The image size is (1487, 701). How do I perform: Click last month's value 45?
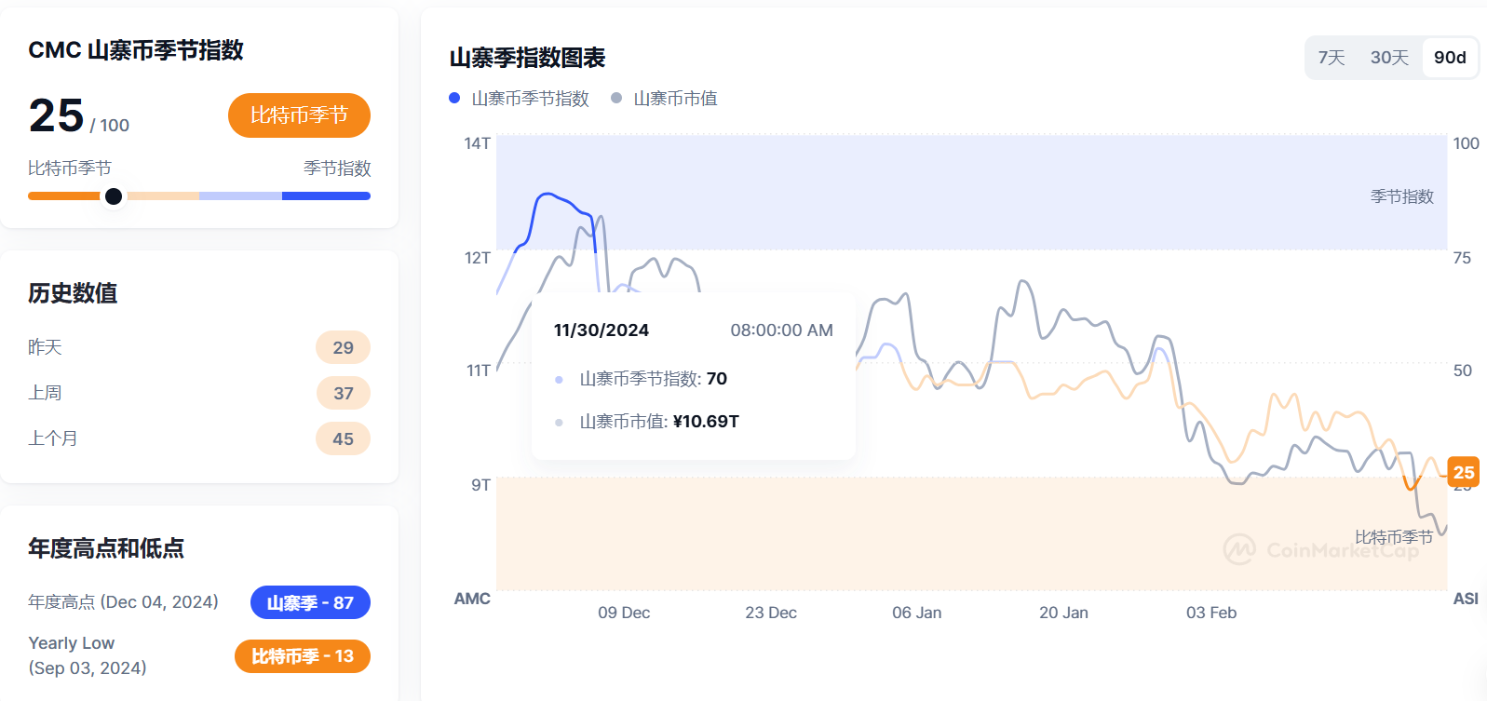coord(343,438)
